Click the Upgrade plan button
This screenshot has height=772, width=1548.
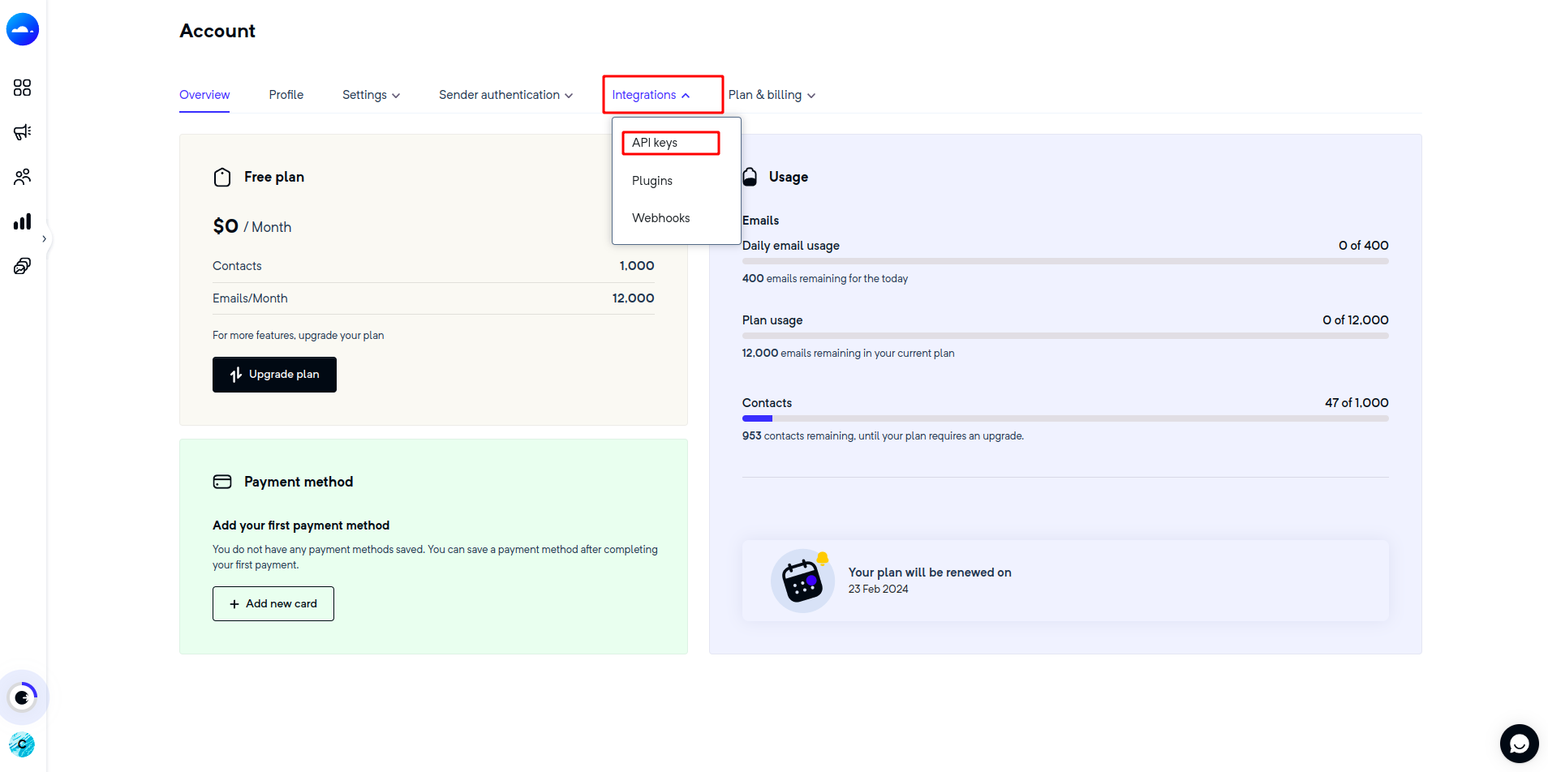tap(274, 375)
